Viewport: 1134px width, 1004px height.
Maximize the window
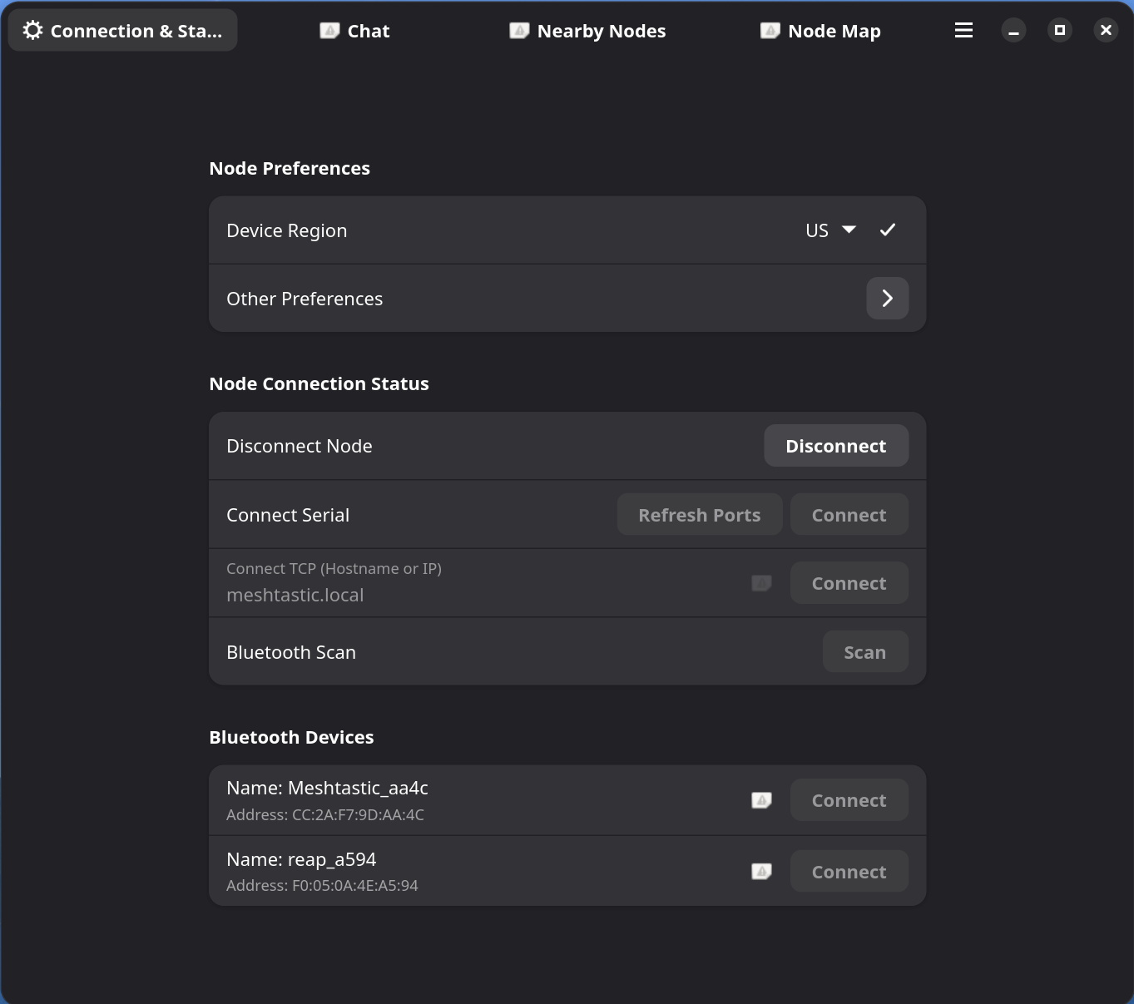click(1060, 31)
